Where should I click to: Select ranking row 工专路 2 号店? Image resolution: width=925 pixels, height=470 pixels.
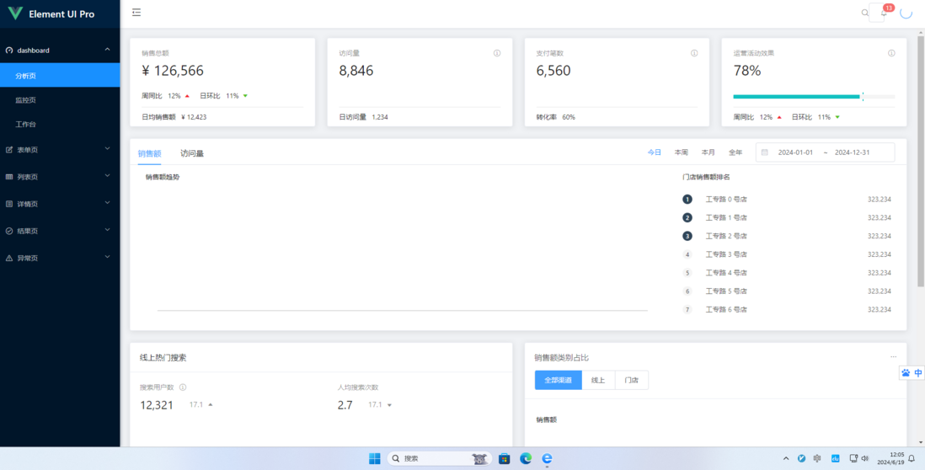[x=786, y=236]
